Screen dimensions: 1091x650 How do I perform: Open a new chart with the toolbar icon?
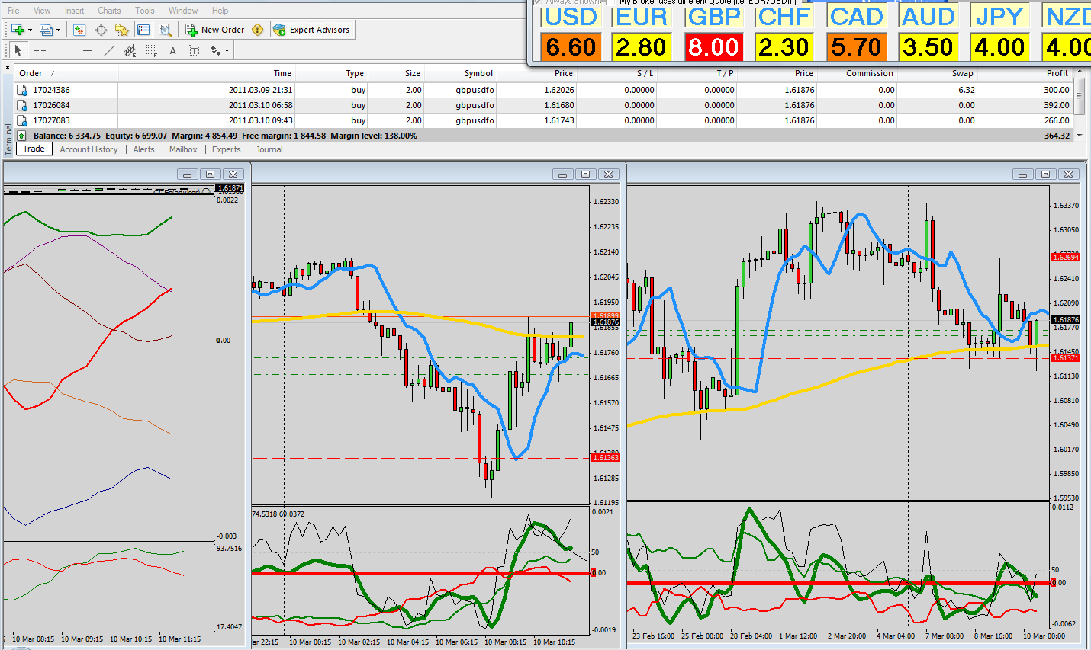tap(17, 30)
